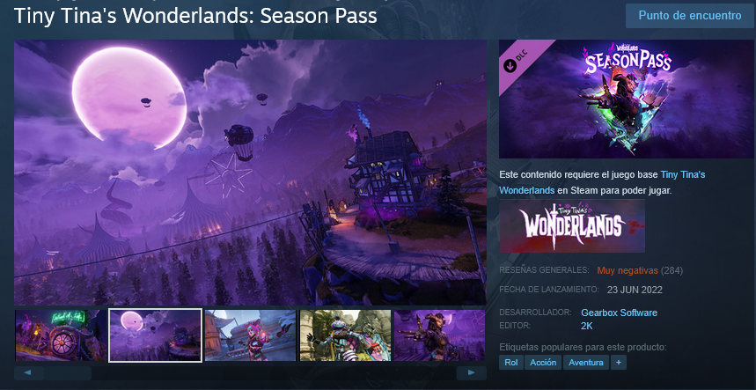Open the 2K publisher page

tap(587, 326)
